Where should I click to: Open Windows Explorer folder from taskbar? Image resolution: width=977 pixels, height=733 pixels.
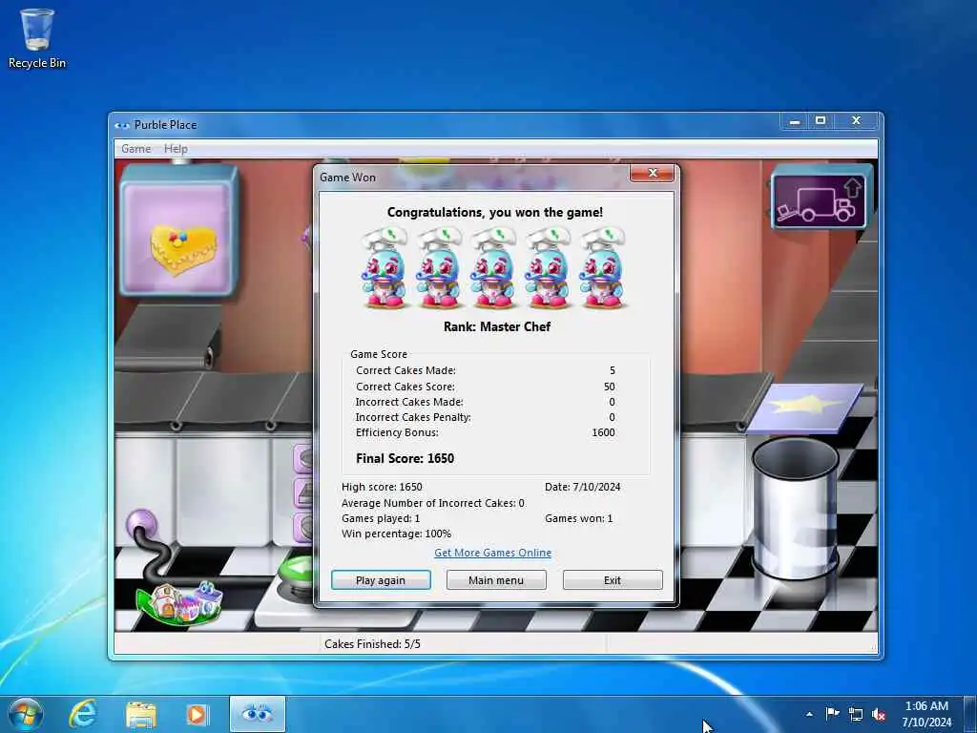(141, 715)
